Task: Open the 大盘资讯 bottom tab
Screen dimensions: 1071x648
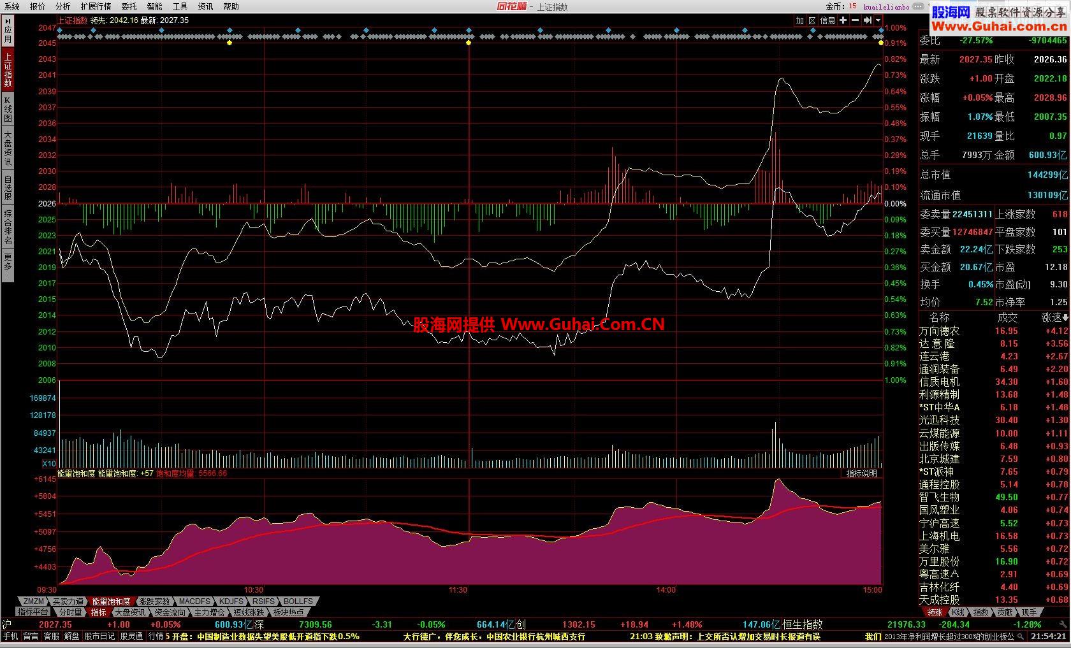Action: pyautogui.click(x=130, y=612)
